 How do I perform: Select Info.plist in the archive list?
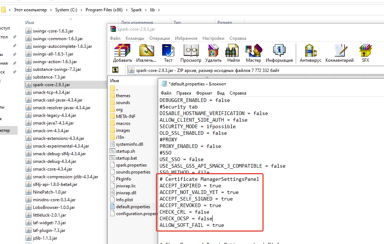(x=124, y=200)
